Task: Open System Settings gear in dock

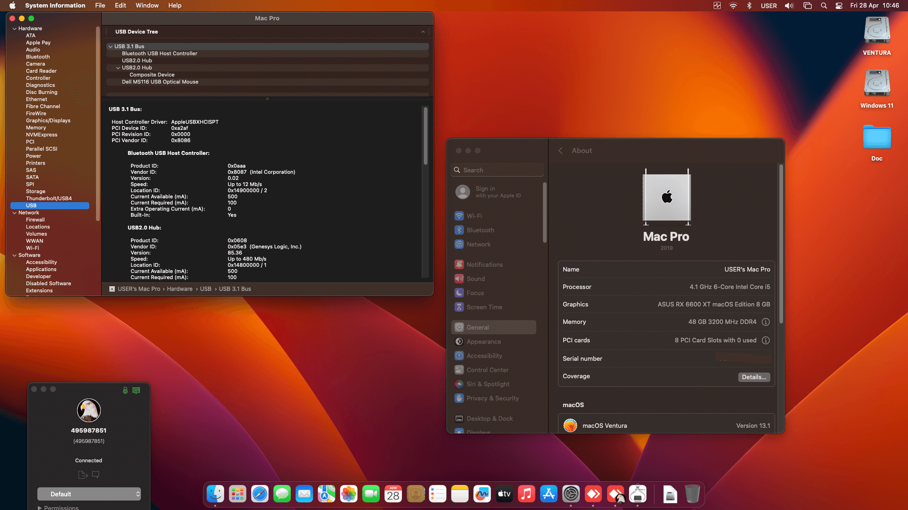Action: click(x=571, y=494)
